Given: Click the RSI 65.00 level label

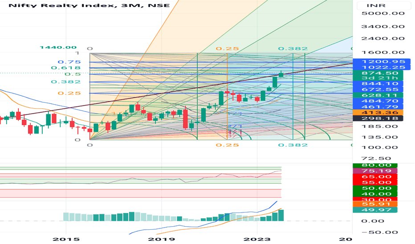Looking at the screenshot, I should coord(375,177).
